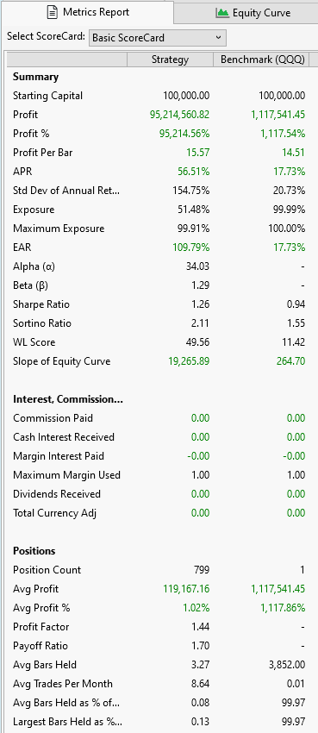The height and width of the screenshot is (733, 318).
Task: Open the Select ScoreCard dropdown
Action: (x=158, y=38)
